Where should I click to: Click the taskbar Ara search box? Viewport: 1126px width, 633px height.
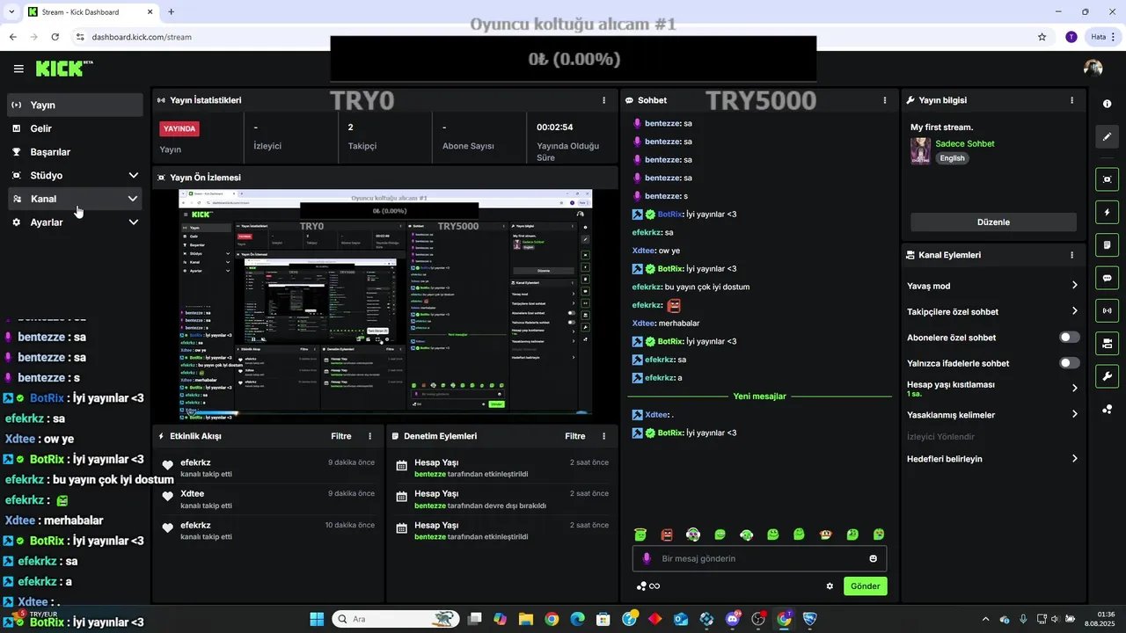(x=396, y=619)
